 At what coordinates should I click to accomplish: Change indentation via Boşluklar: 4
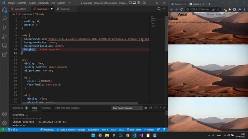click(x=93, y=130)
